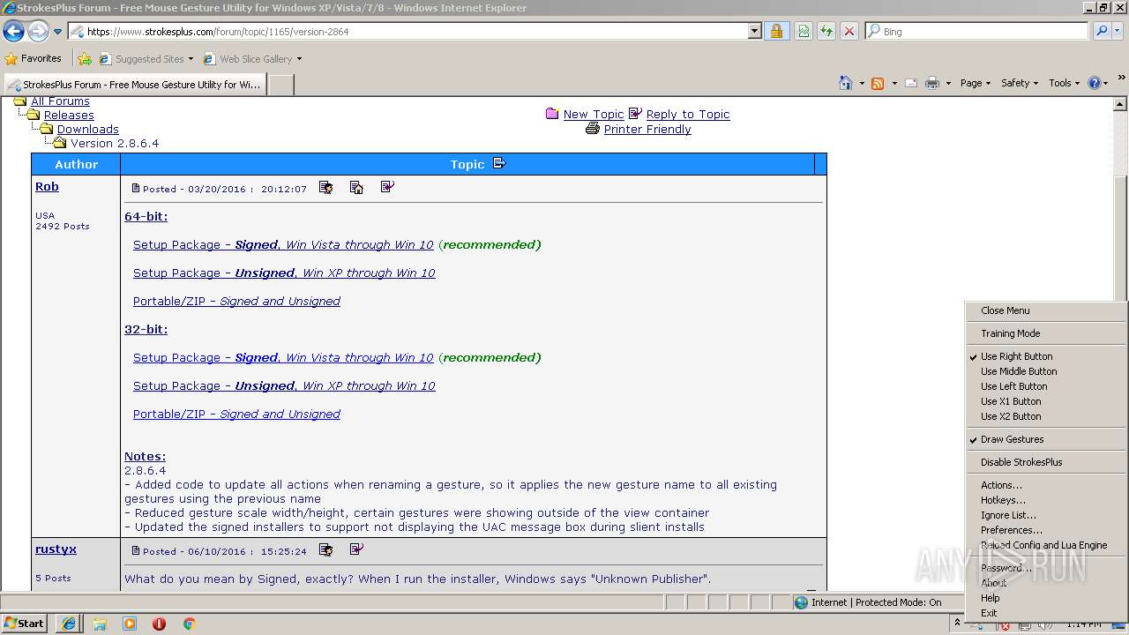Stop loading with the red X icon
Viewport: 1129px width, 635px height.
click(849, 32)
